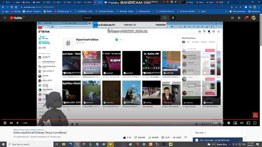Open the Windows Start menu
This screenshot has width=262, height=147.
[x=3, y=144]
